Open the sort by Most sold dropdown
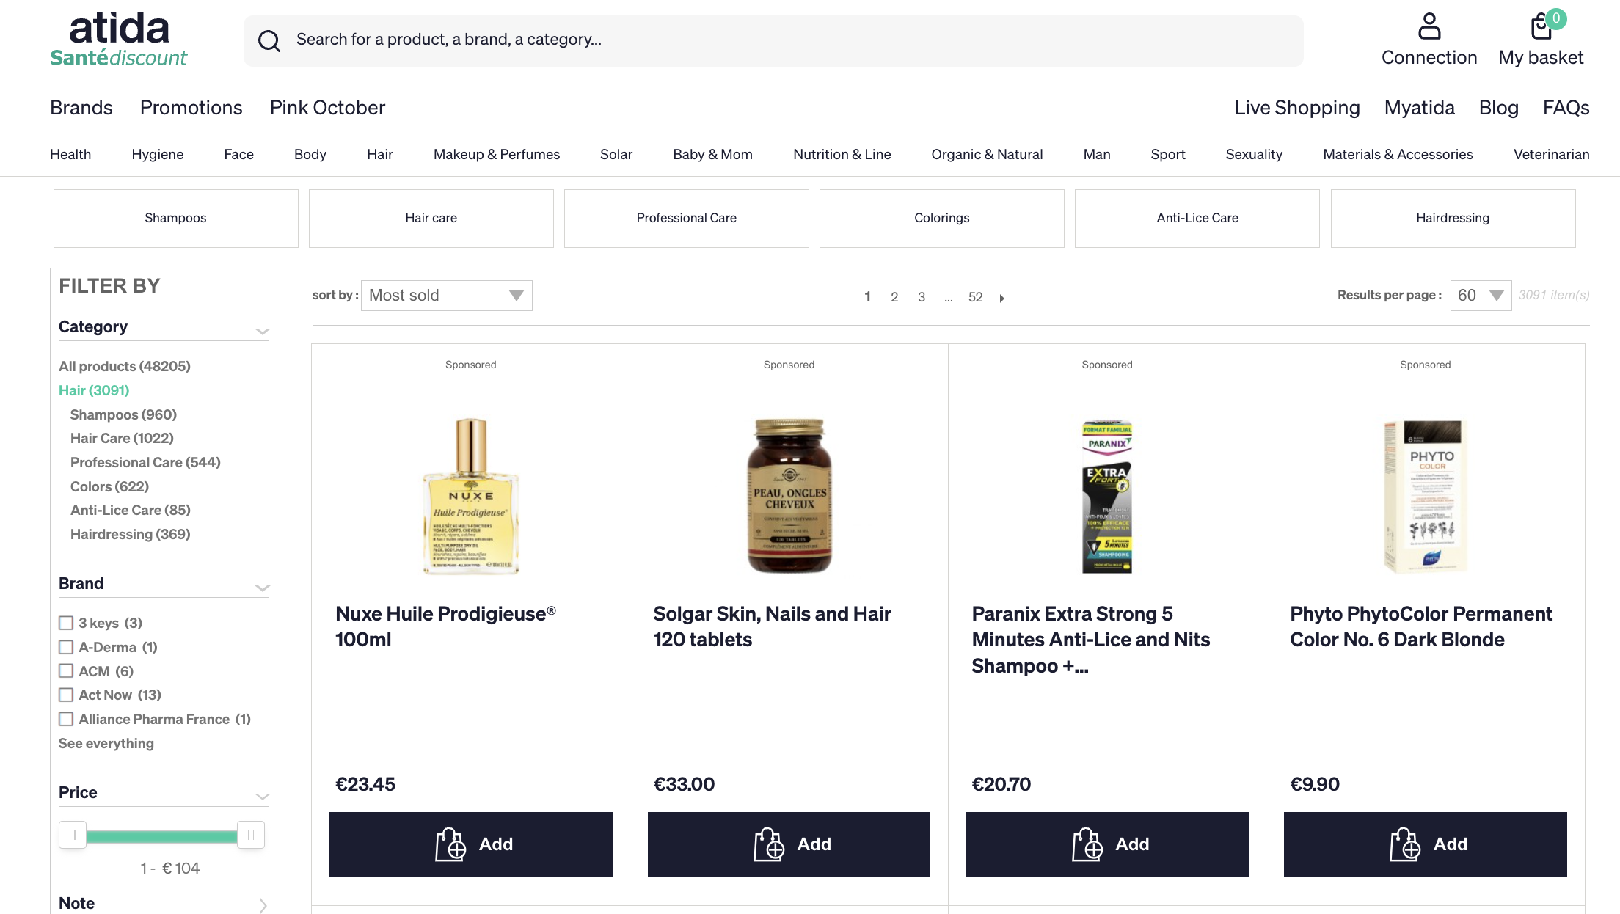The width and height of the screenshot is (1620, 914). (446, 295)
